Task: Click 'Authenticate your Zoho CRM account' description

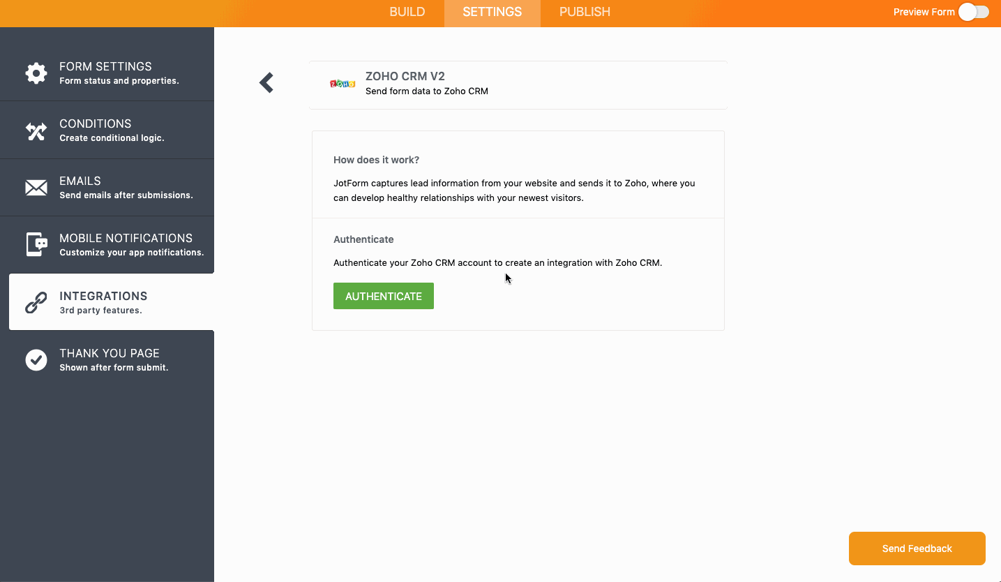Action: [x=497, y=263]
